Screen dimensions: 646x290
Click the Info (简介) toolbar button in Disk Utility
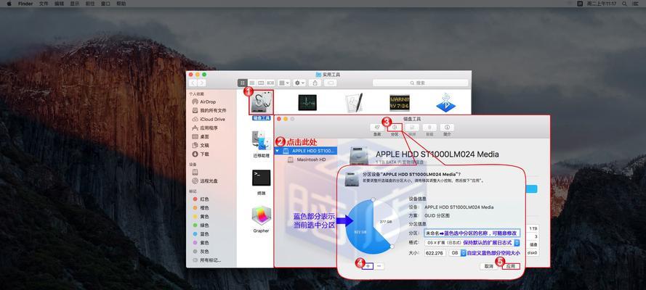pyautogui.click(x=447, y=128)
